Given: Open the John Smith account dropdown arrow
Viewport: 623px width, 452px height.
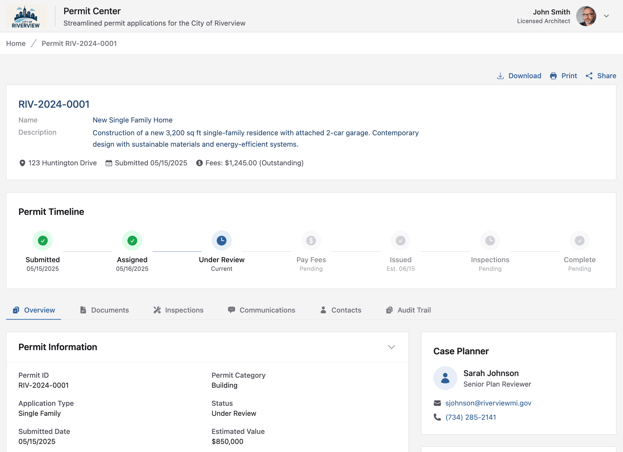Looking at the screenshot, I should point(606,16).
